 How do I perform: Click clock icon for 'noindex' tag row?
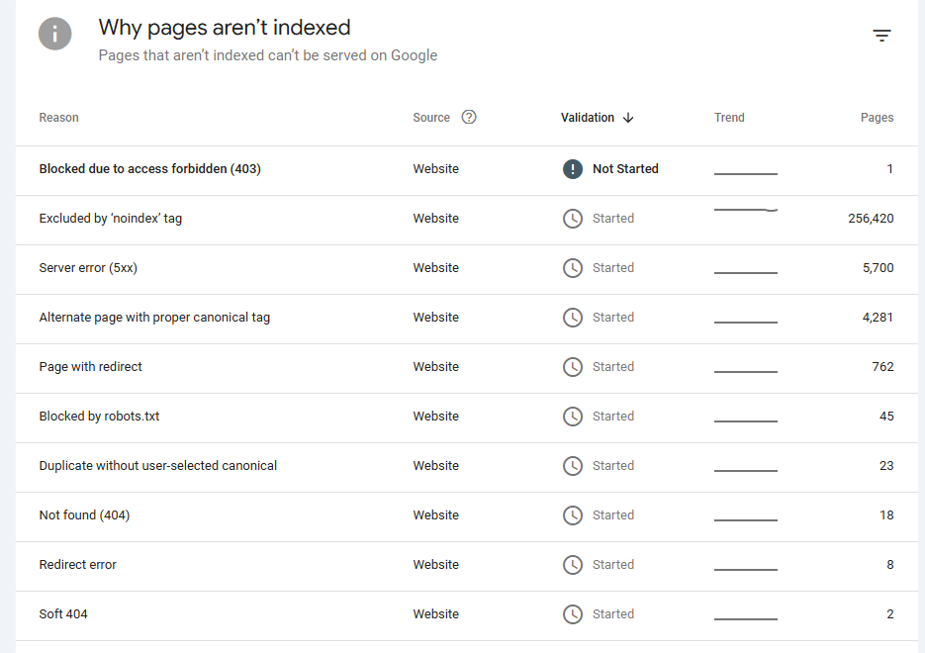573,219
